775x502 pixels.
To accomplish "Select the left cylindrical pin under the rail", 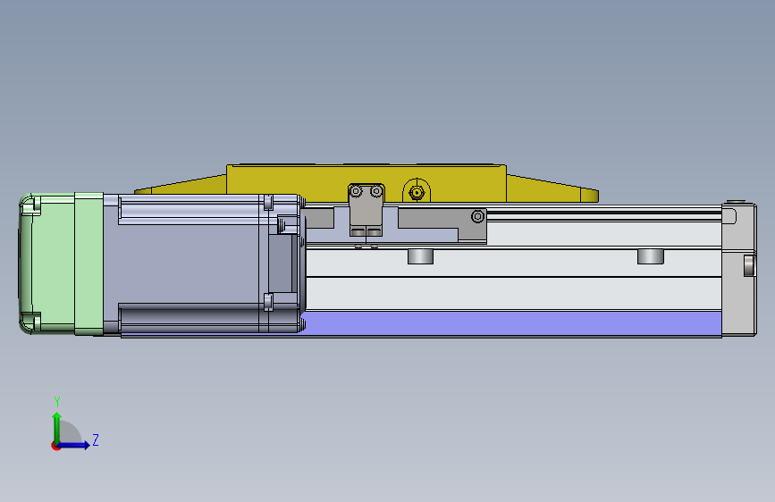I will pos(421,256).
